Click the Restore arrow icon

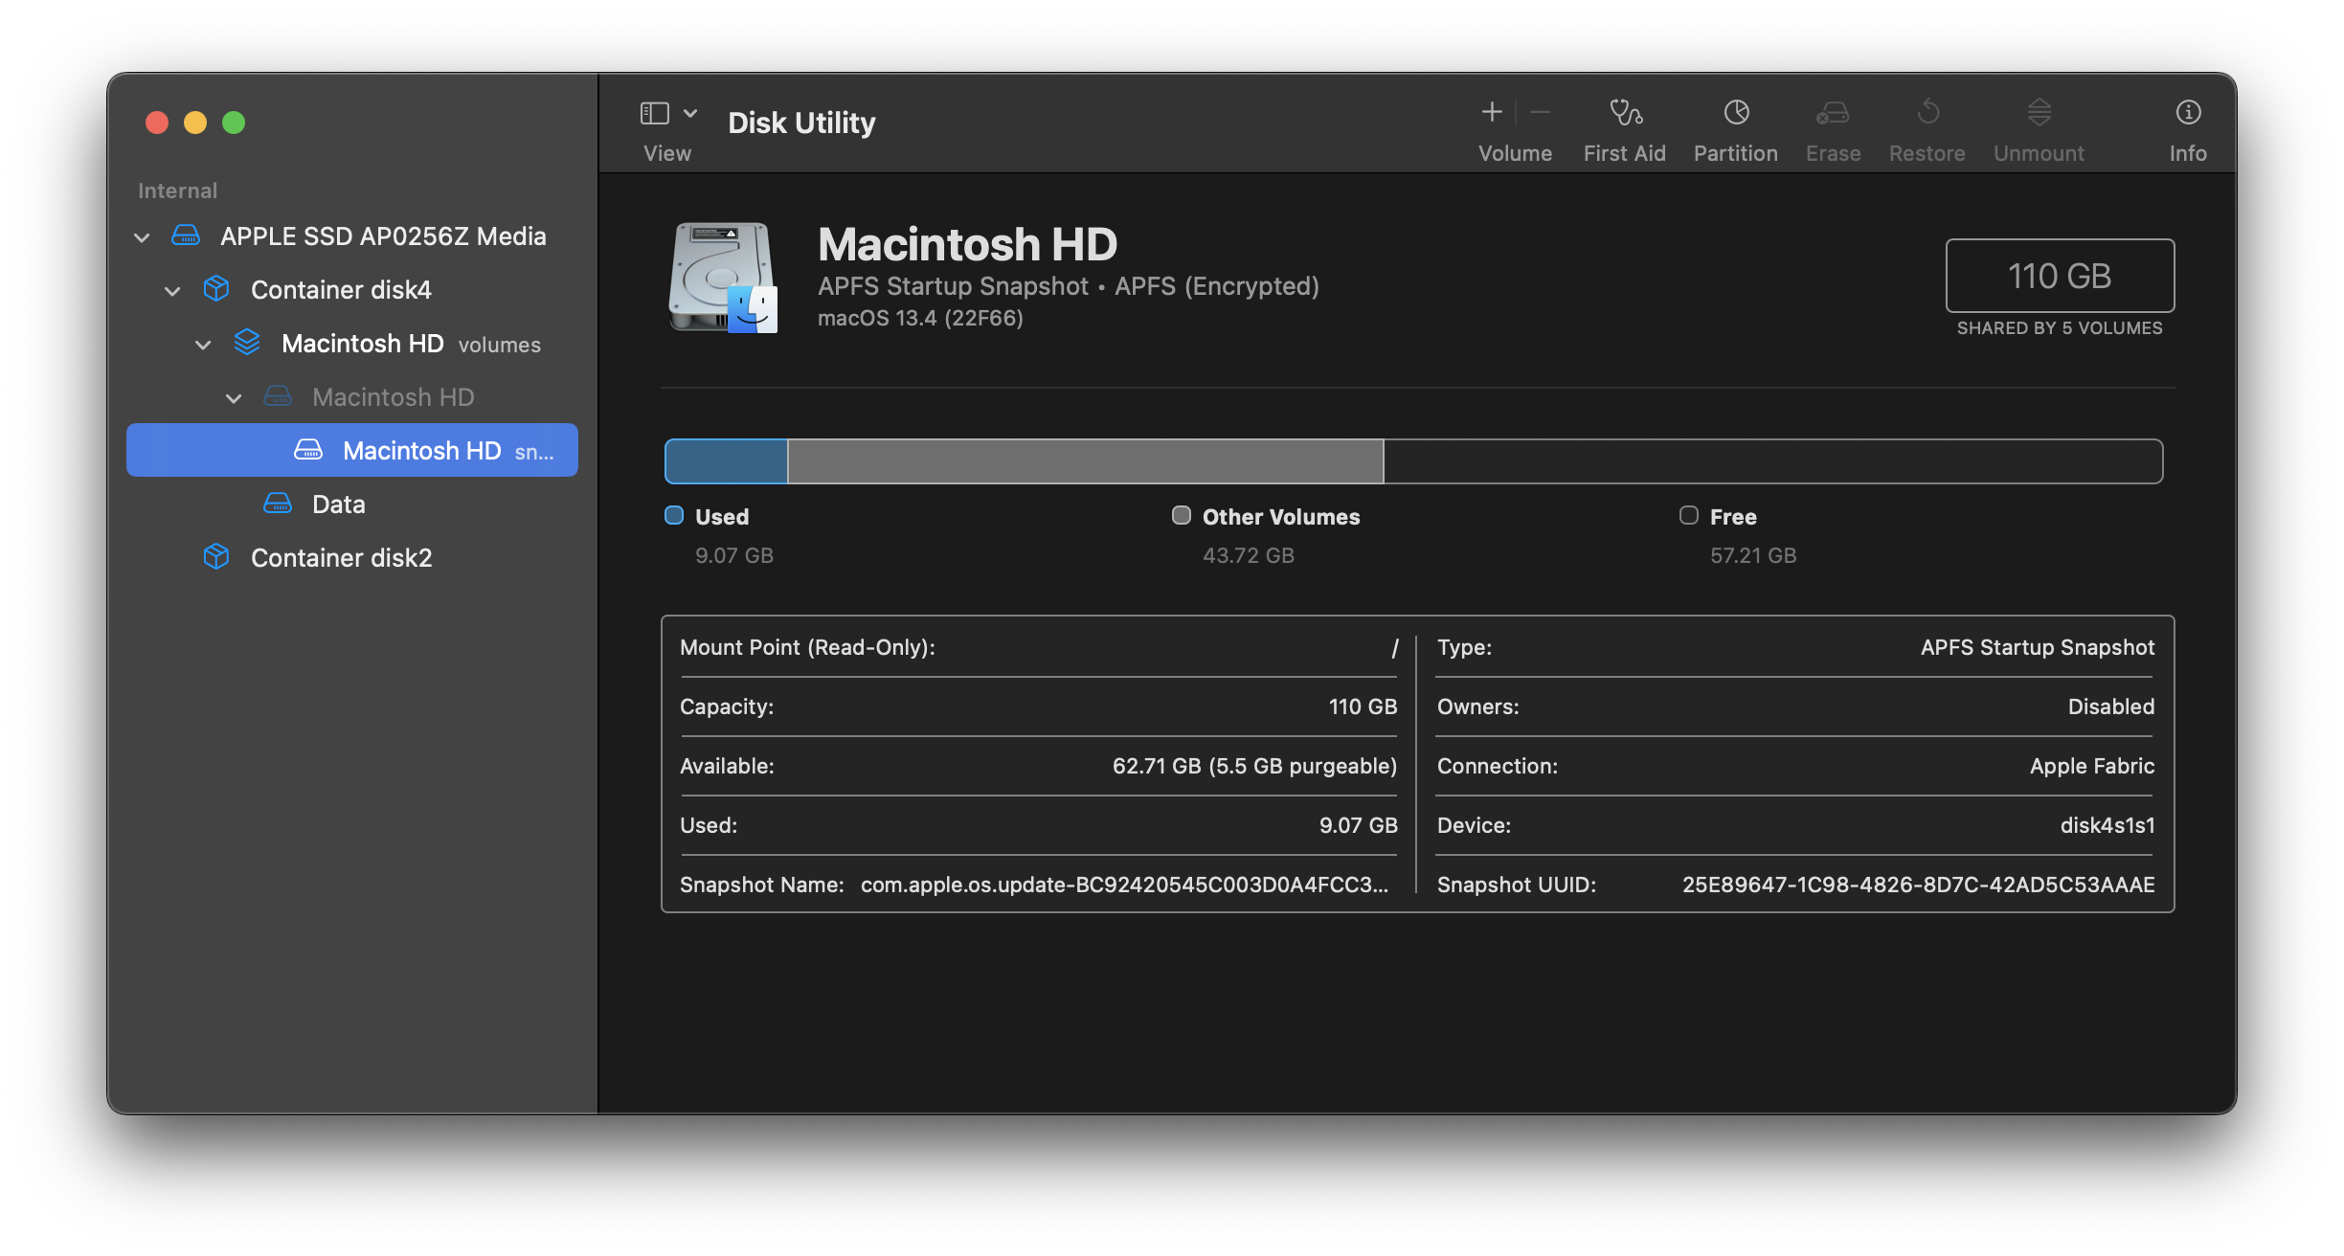coord(1927,113)
